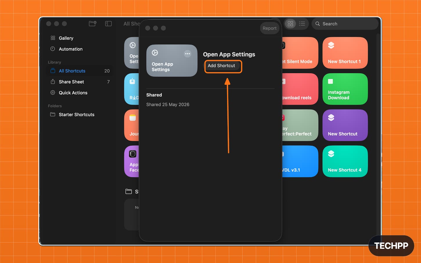Image resolution: width=421 pixels, height=263 pixels.
Task: Select Quick Actions in the sidebar
Action: pyautogui.click(x=79, y=93)
